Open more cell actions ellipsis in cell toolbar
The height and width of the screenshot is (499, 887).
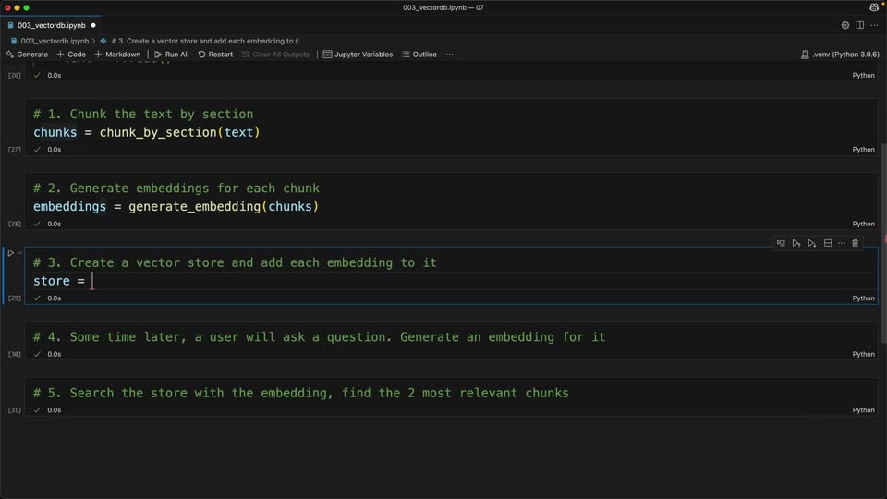pyautogui.click(x=842, y=243)
